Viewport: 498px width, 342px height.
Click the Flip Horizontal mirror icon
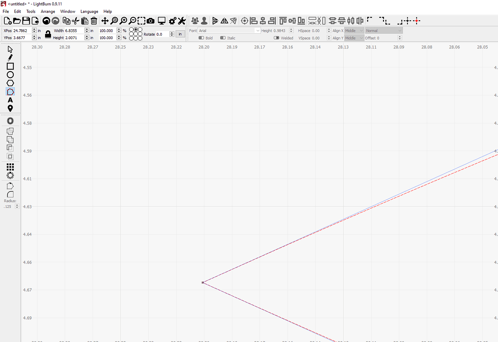(x=224, y=21)
